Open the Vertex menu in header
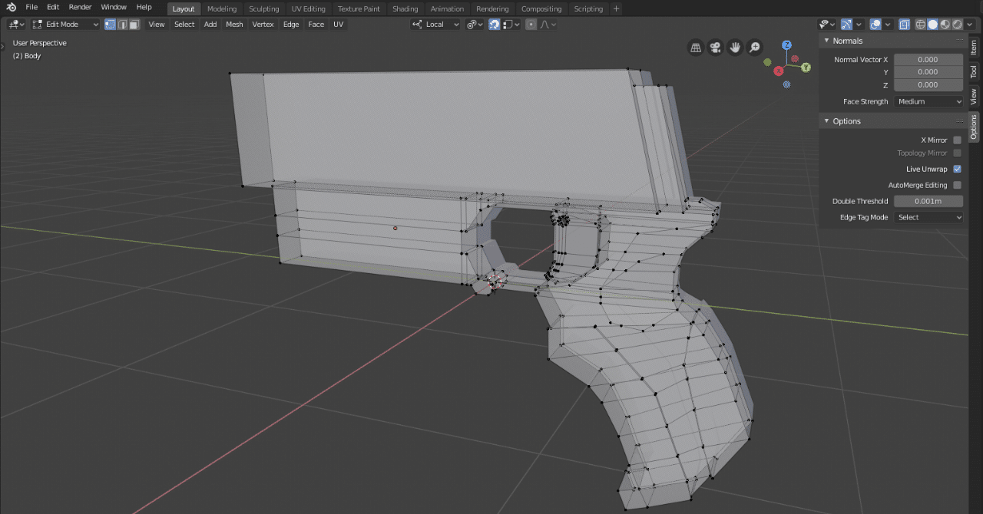The height and width of the screenshot is (514, 983). pyautogui.click(x=263, y=25)
